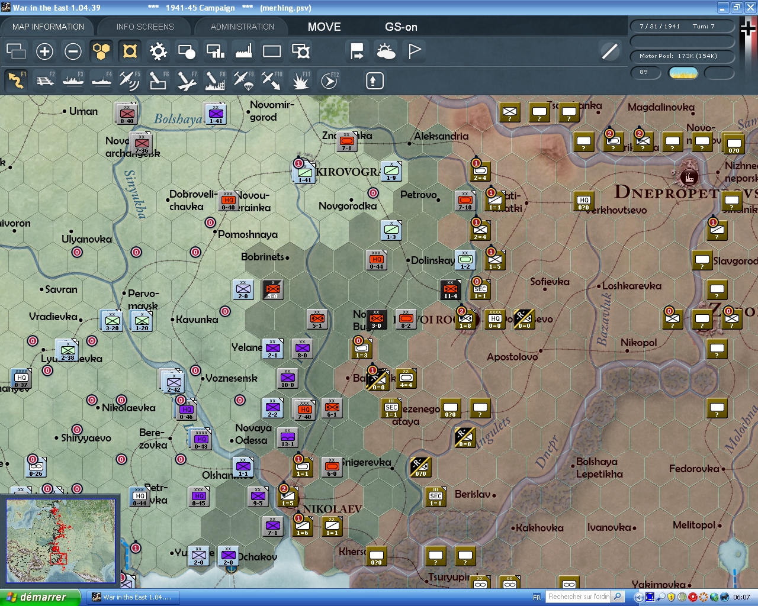Zoom out the map with minus icon
The width and height of the screenshot is (758, 606).
coord(73,51)
